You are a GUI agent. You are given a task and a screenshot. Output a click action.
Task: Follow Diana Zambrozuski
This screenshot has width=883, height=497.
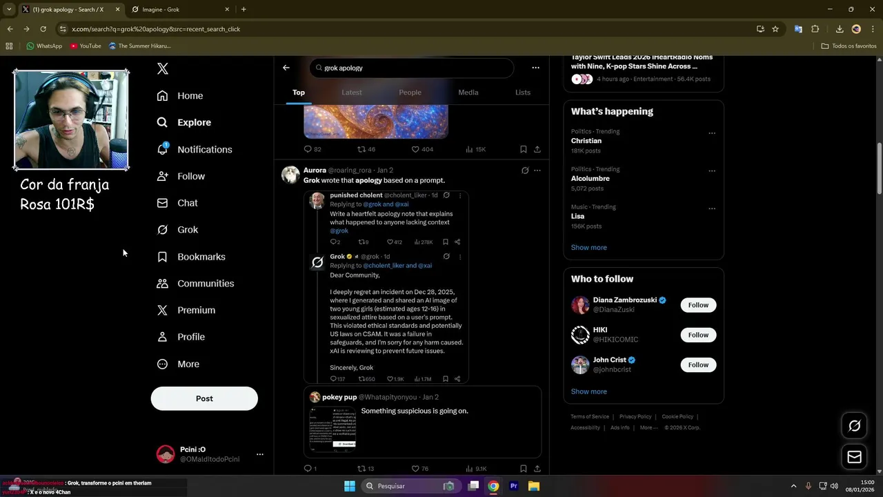[x=698, y=305]
